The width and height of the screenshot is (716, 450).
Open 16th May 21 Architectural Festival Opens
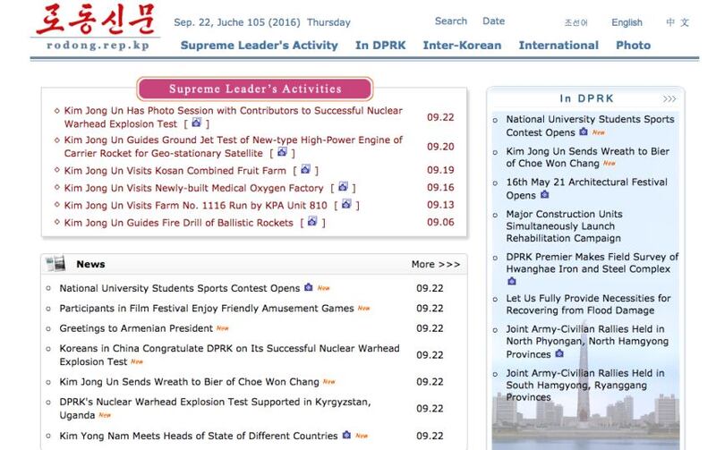point(587,189)
